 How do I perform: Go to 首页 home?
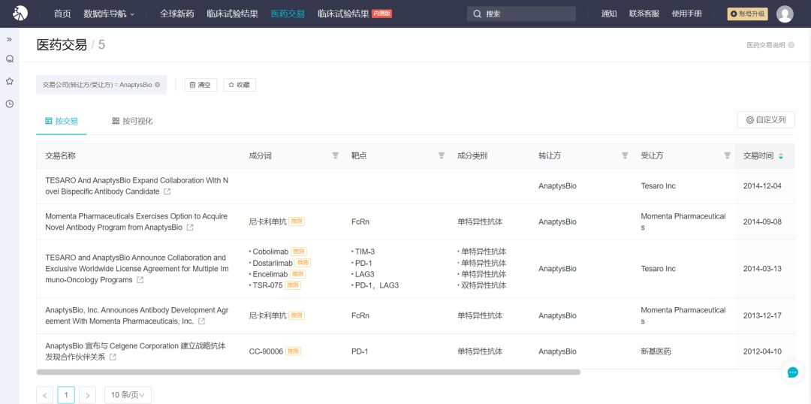(x=62, y=14)
